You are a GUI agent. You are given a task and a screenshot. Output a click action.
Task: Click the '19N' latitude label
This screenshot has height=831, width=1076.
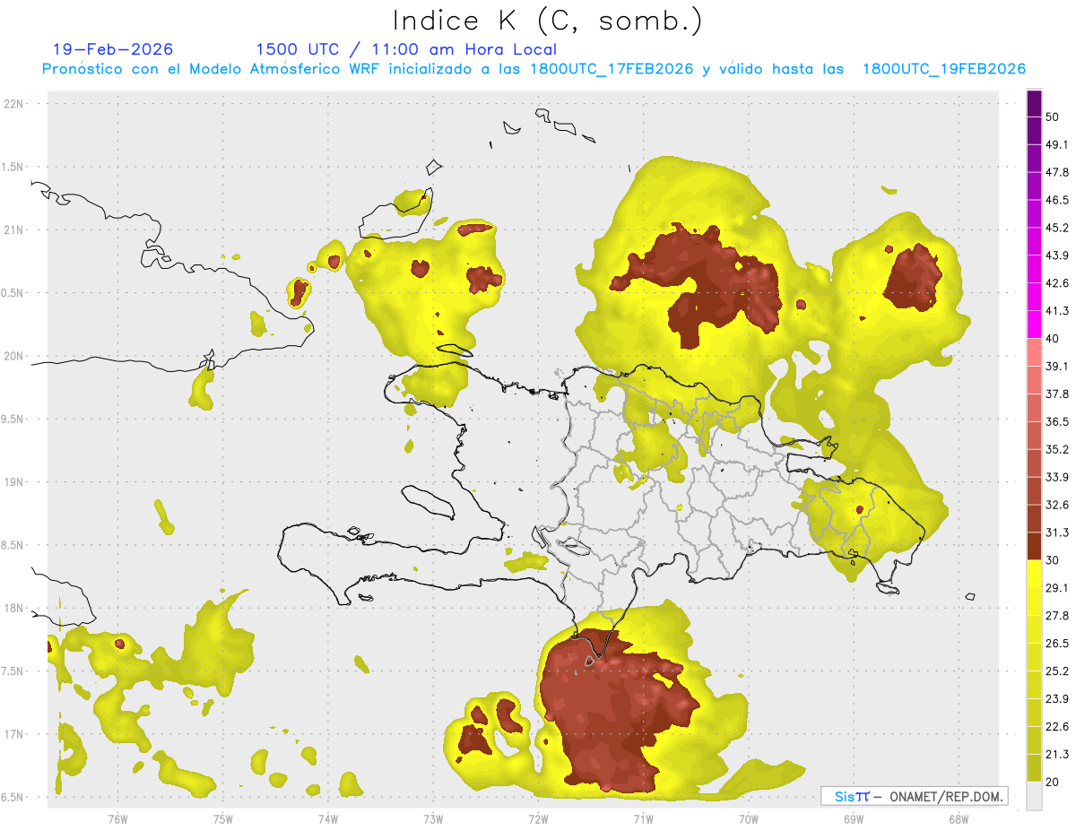coord(14,482)
